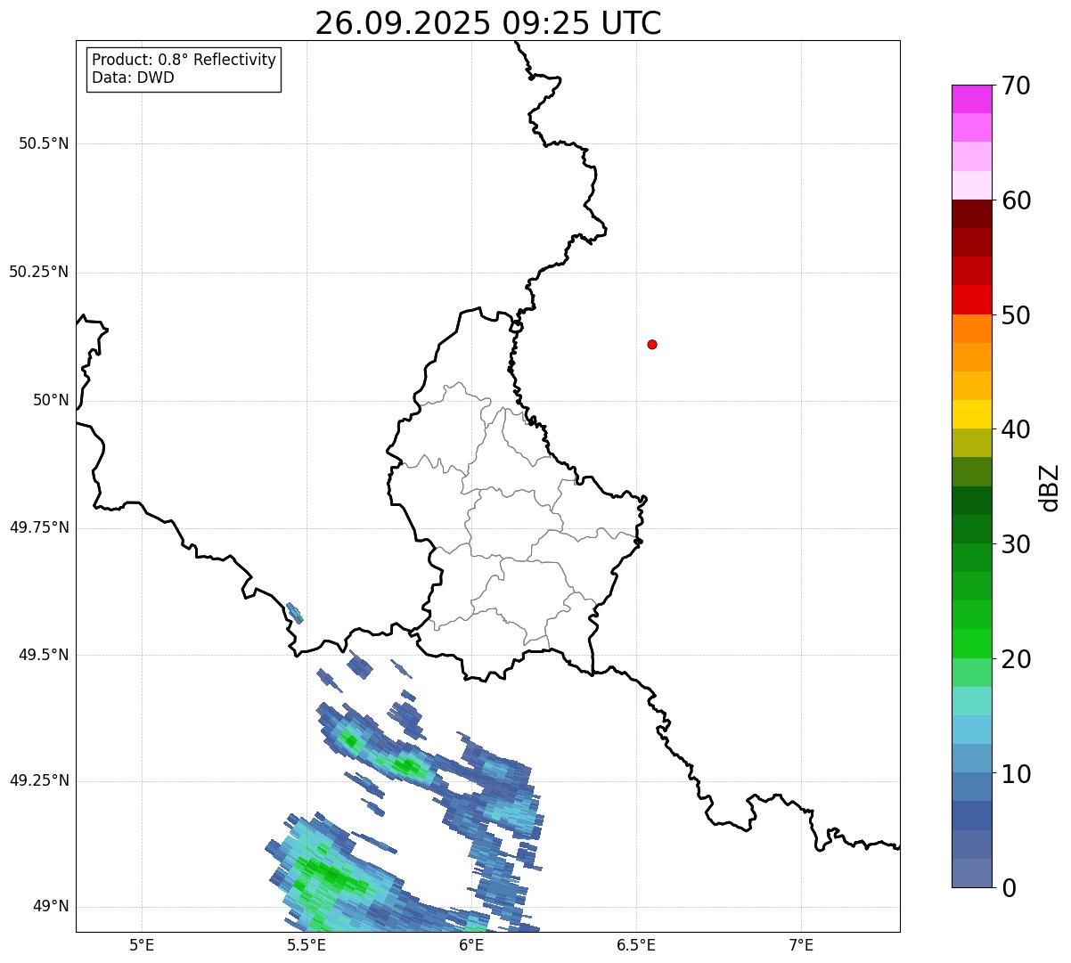Click the turquoise swatch between 15 and 20 dBZ

972,701
